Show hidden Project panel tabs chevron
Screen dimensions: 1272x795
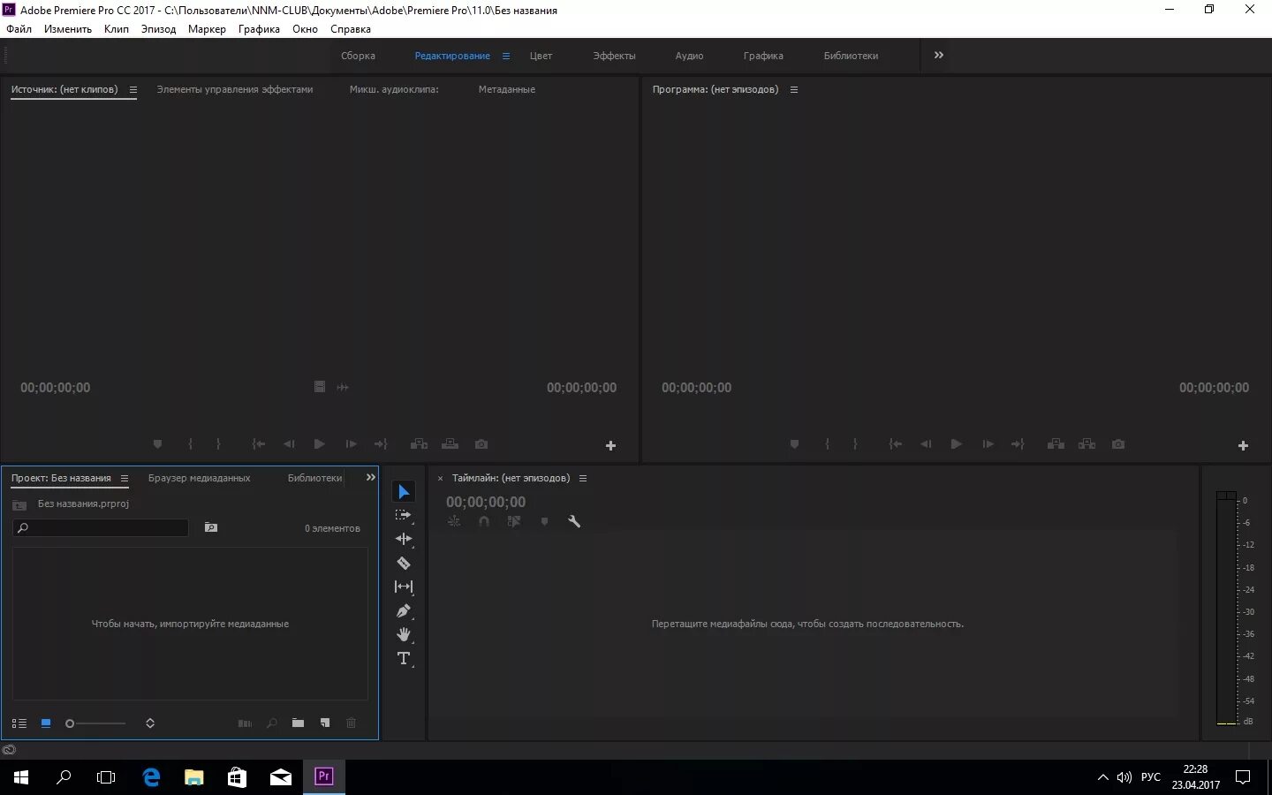click(x=371, y=477)
